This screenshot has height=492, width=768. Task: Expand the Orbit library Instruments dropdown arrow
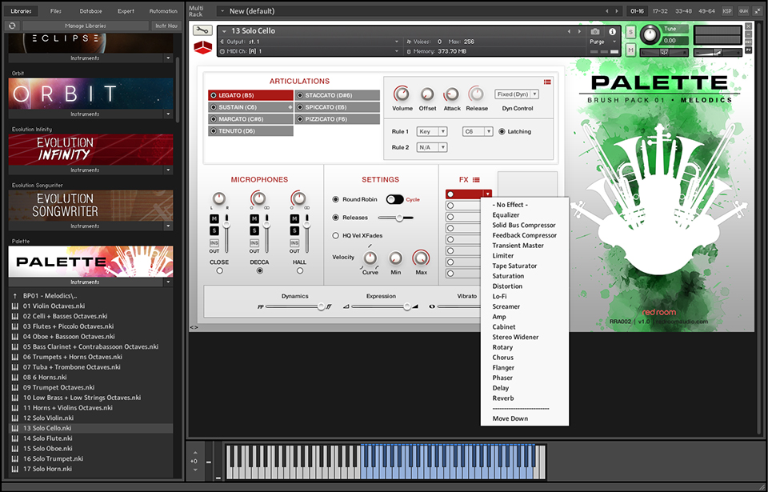click(168, 114)
